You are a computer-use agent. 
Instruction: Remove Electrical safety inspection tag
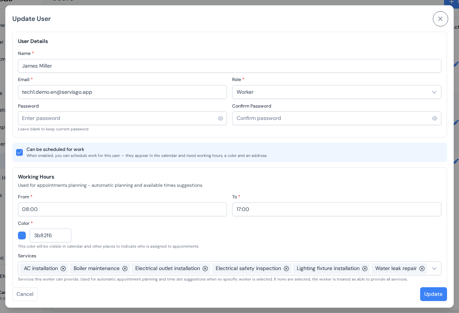pyautogui.click(x=286, y=269)
